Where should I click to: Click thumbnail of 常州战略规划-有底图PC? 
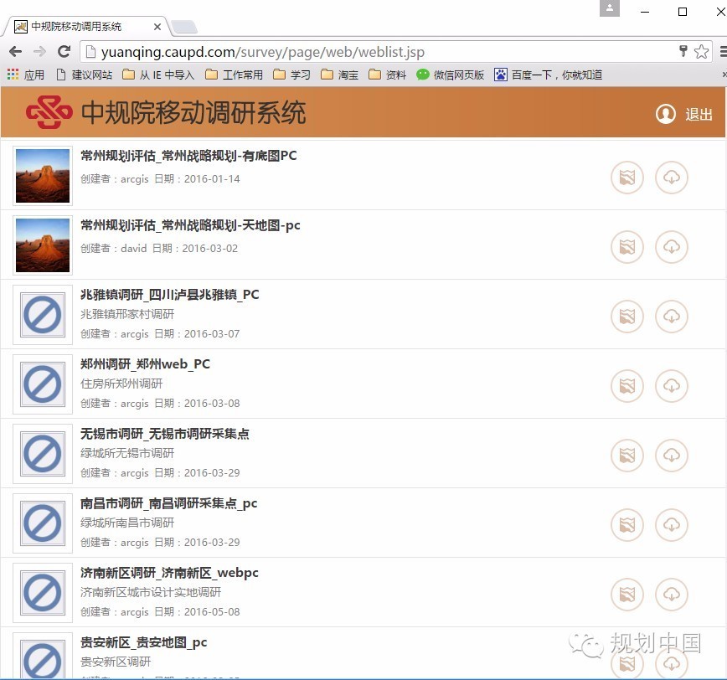pyautogui.click(x=43, y=176)
